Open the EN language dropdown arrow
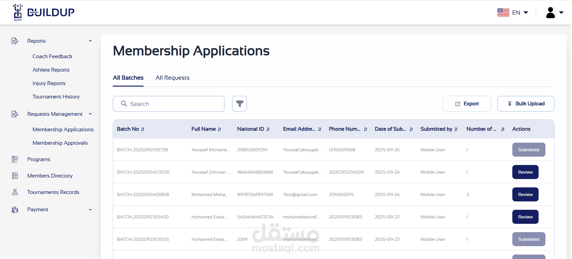 point(526,13)
